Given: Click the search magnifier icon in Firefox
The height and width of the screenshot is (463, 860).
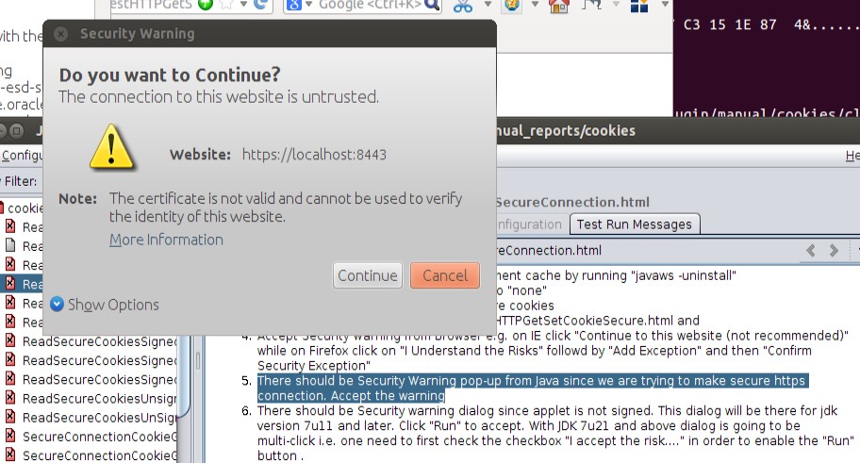Looking at the screenshot, I should click(432, 6).
